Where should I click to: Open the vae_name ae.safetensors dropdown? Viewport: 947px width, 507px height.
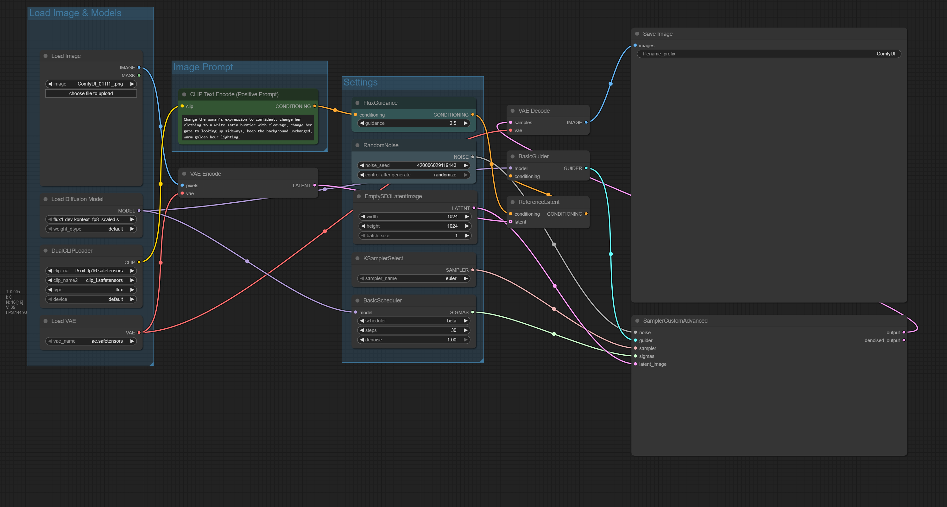pyautogui.click(x=91, y=341)
